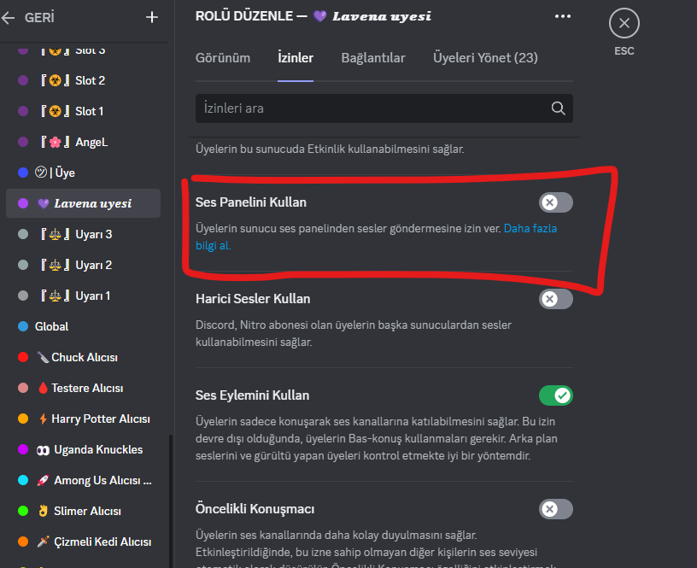The image size is (697, 568).
Task: Click the magnifier icon in permissions search
Action: coord(559,108)
